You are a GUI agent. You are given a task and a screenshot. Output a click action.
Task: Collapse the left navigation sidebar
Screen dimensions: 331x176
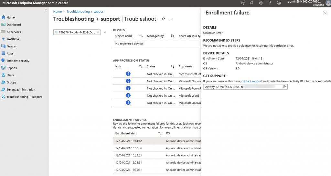pos(46,10)
